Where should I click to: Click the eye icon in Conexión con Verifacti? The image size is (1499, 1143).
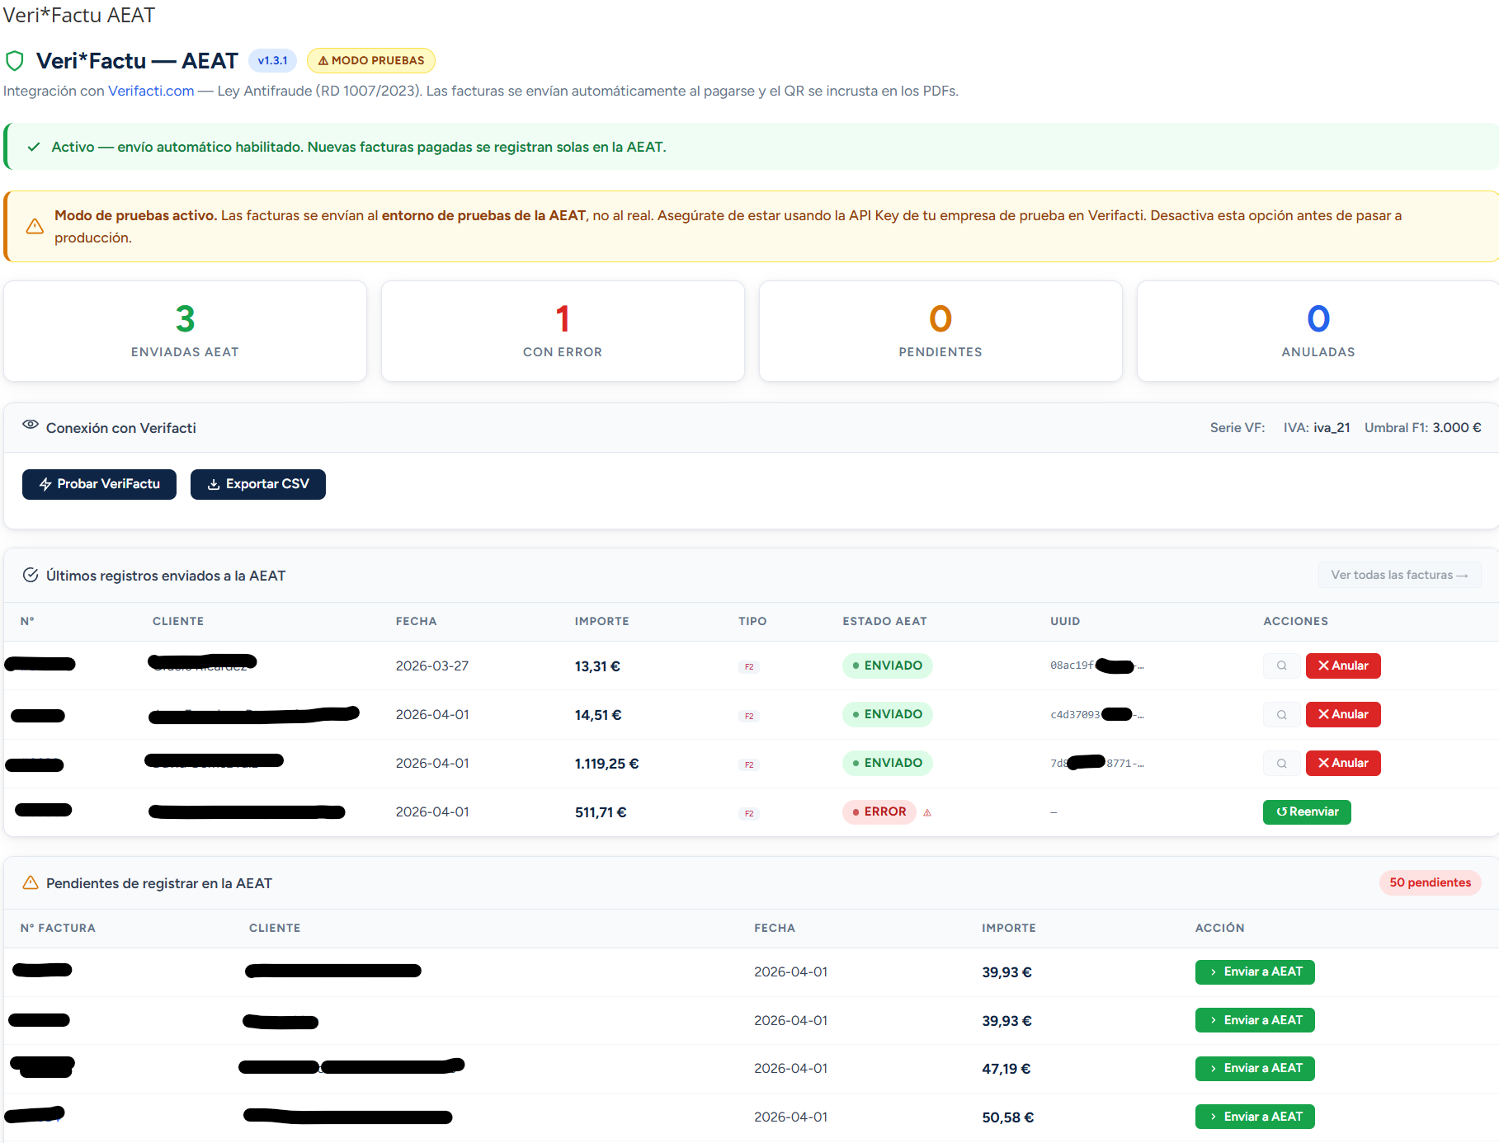click(x=31, y=425)
